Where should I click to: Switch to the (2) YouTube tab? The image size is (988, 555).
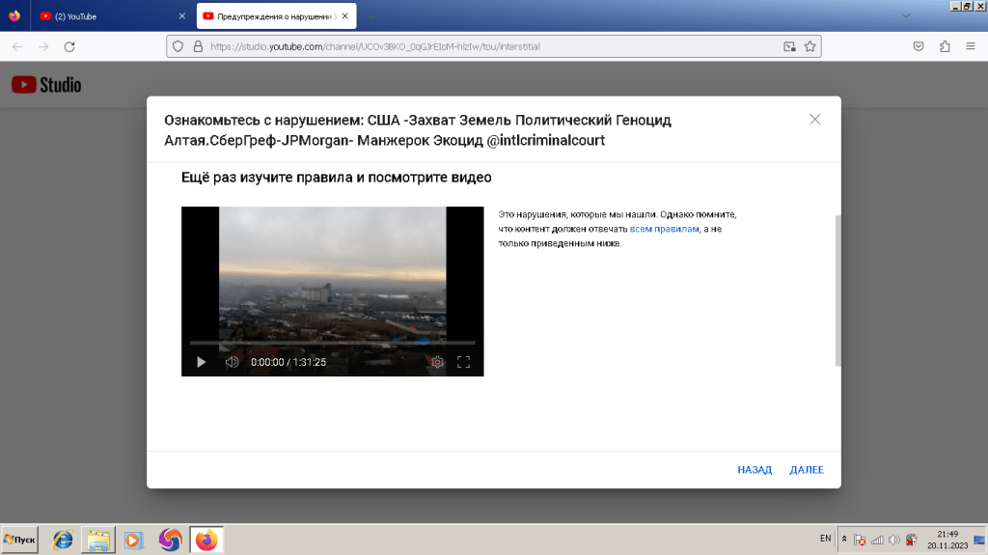coord(101,16)
